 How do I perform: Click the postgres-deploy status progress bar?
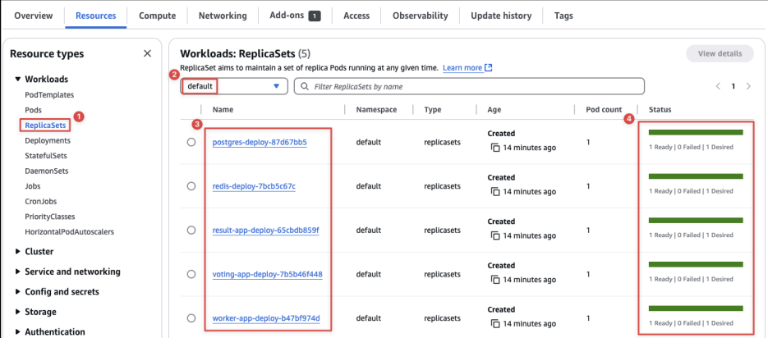tap(696, 132)
